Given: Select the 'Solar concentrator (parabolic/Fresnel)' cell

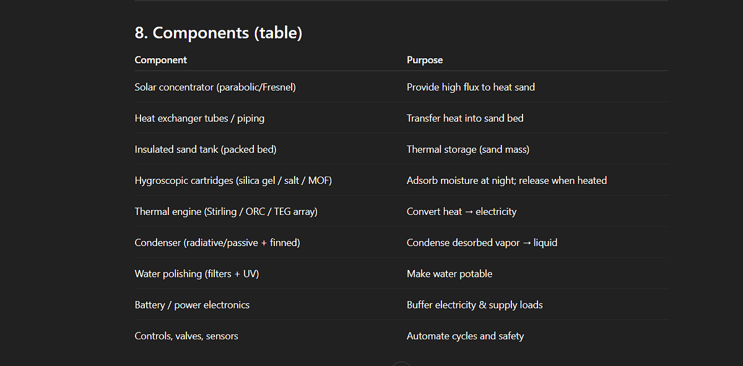Looking at the screenshot, I should (215, 87).
